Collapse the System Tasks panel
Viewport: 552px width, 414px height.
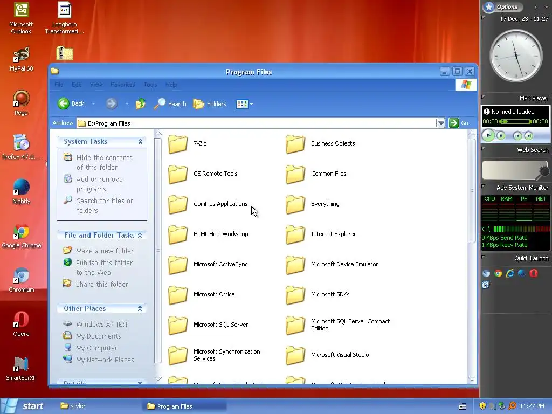click(140, 142)
